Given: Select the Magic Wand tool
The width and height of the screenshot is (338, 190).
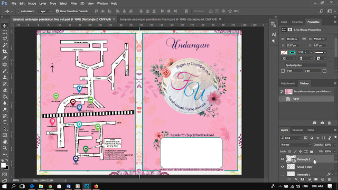Looking at the screenshot, I should pyautogui.click(x=5, y=45).
